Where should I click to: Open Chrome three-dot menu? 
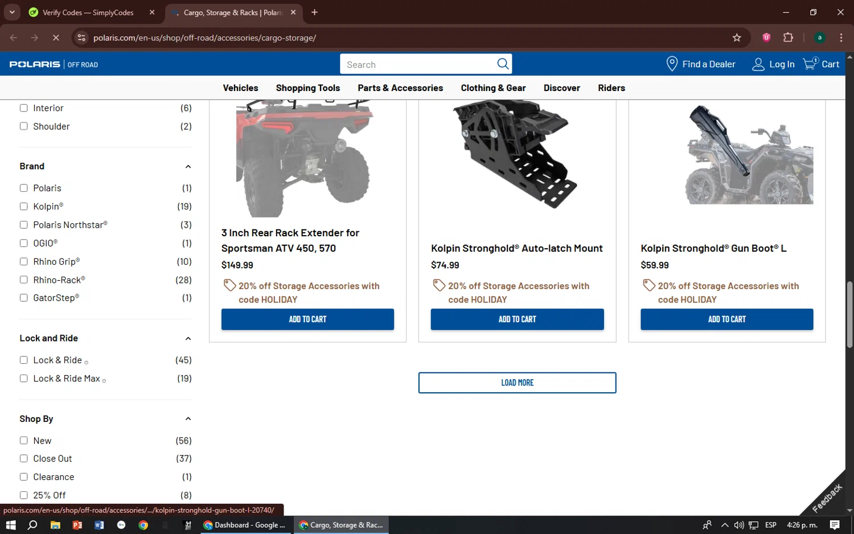click(x=841, y=38)
